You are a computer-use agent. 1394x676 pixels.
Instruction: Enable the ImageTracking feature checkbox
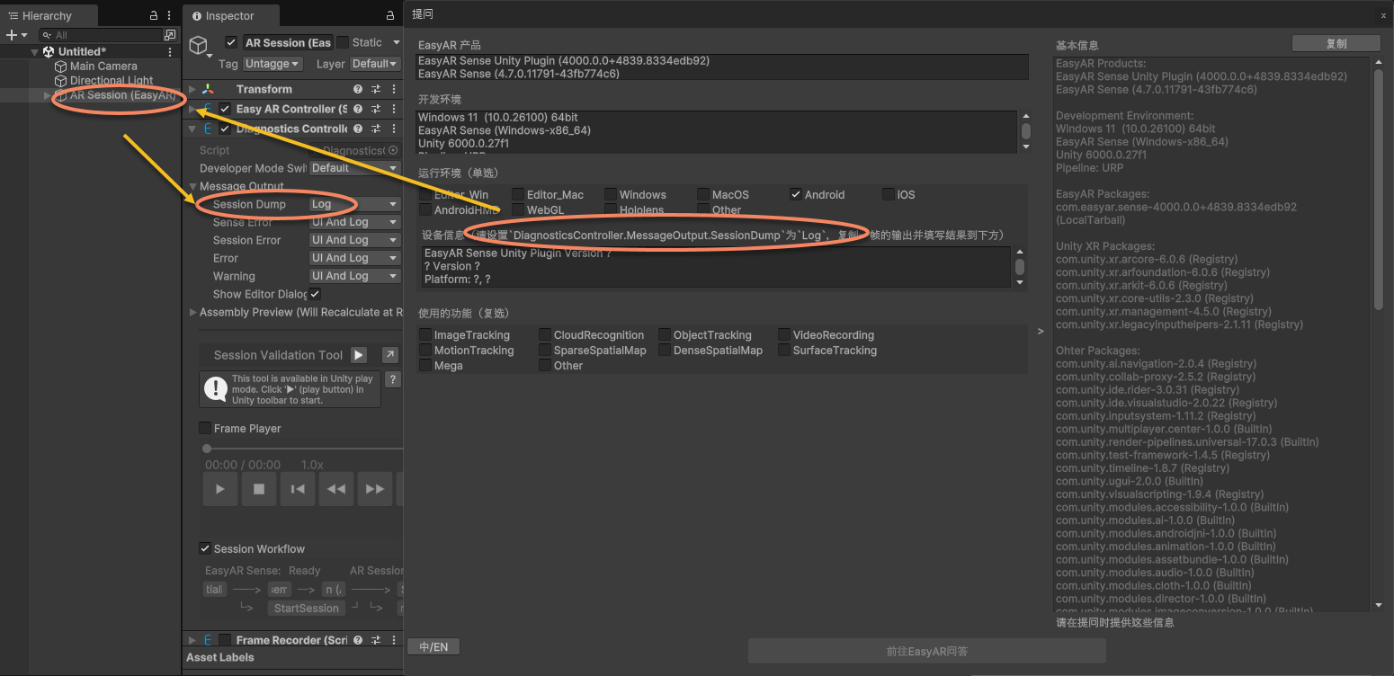tap(424, 334)
